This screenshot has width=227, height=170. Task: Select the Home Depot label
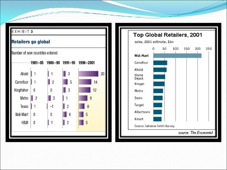coord(139,77)
